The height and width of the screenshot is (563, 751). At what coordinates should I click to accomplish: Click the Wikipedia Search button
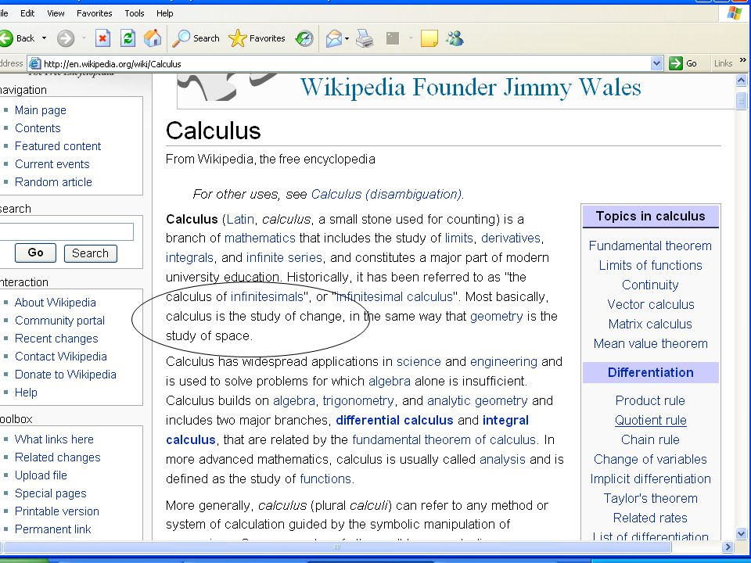click(x=90, y=253)
